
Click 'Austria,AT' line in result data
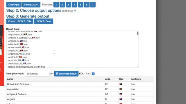(17, 57)
